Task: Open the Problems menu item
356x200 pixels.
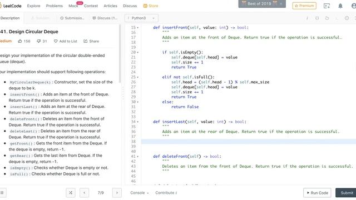Action: coord(55,6)
